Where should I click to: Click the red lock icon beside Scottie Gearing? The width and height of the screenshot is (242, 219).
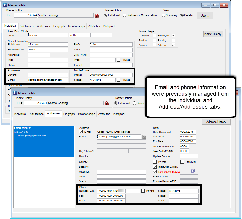click(x=97, y=15)
